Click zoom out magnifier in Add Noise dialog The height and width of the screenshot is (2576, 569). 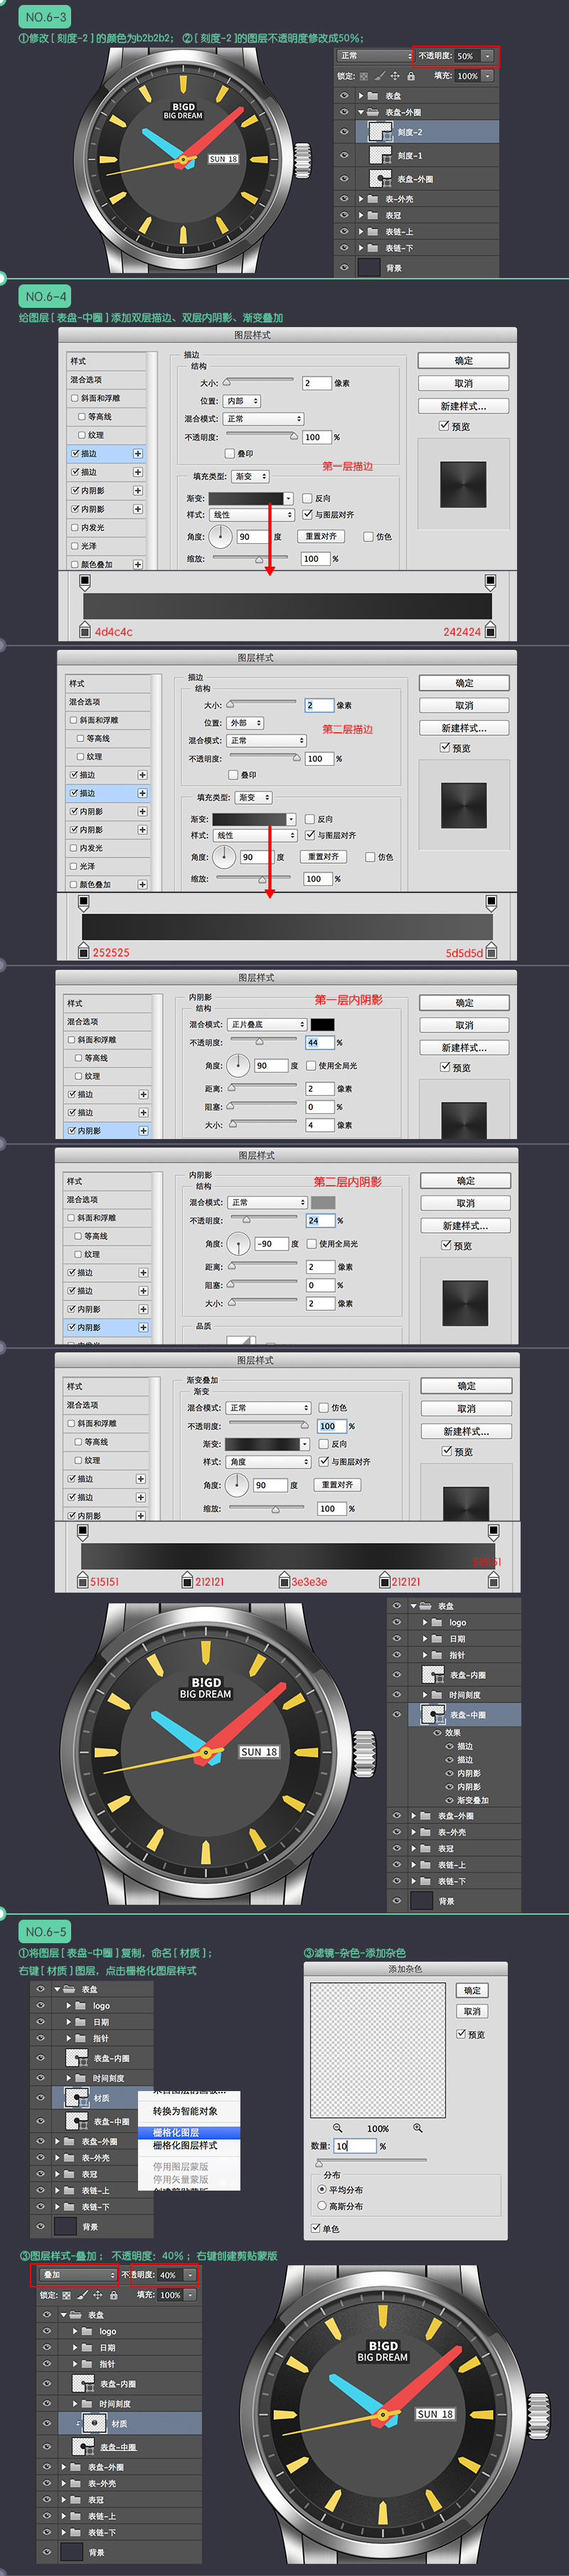point(338,2128)
